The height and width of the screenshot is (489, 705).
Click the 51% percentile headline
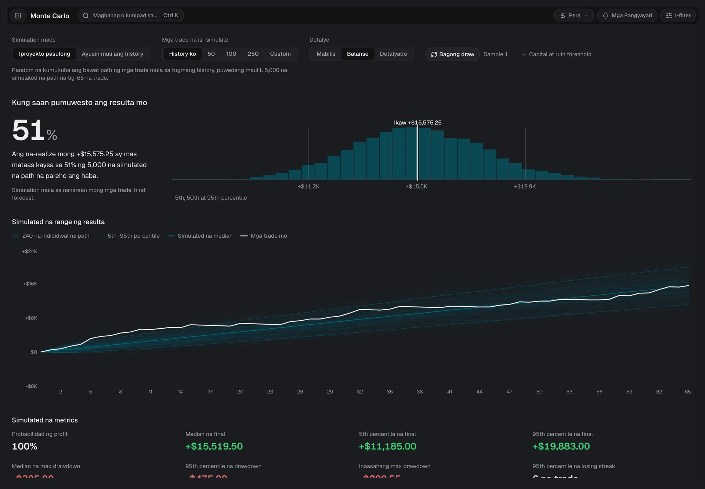pyautogui.click(x=35, y=130)
